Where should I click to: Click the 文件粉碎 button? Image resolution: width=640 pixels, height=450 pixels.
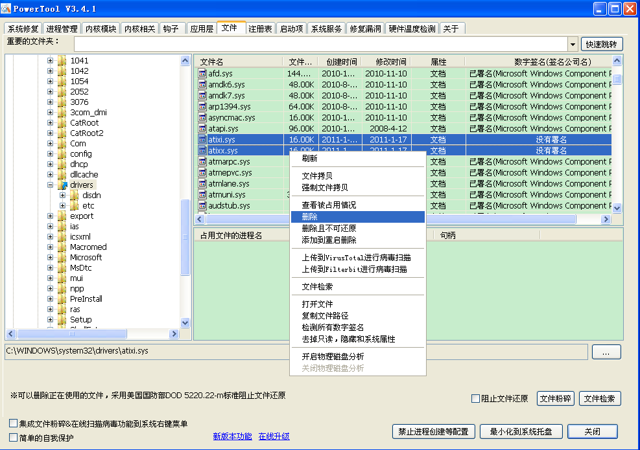pyautogui.click(x=556, y=399)
